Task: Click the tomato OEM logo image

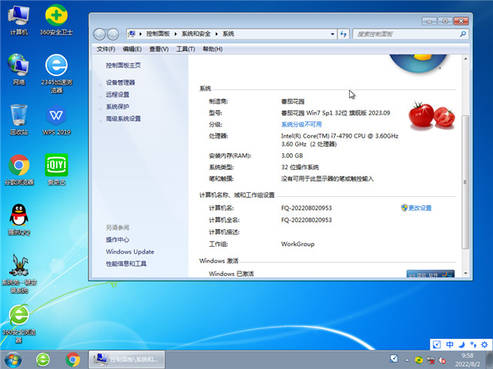Action: coord(431,115)
